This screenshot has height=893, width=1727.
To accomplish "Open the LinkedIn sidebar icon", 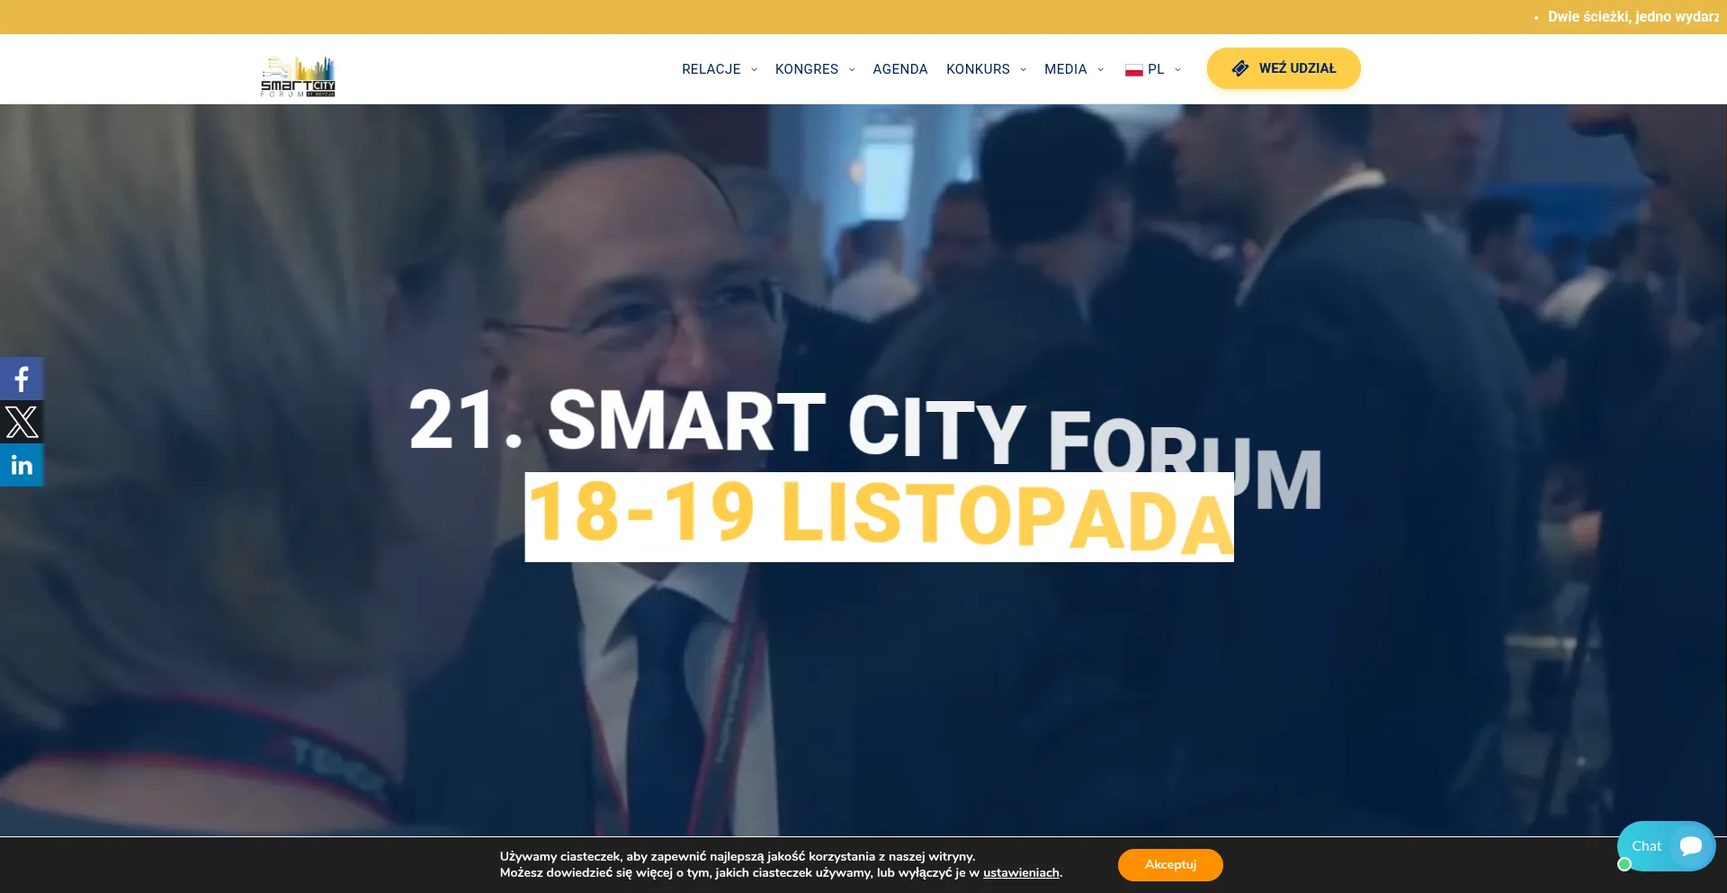I will 22,465.
